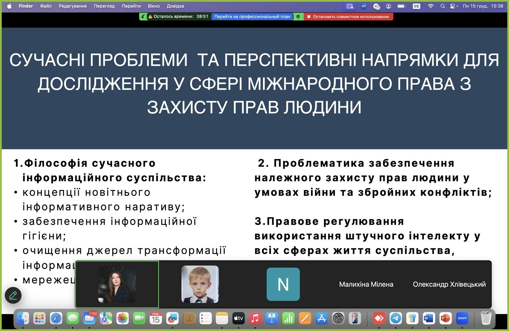
Task: Open Launchpad from the Dock
Action: tap(39, 318)
